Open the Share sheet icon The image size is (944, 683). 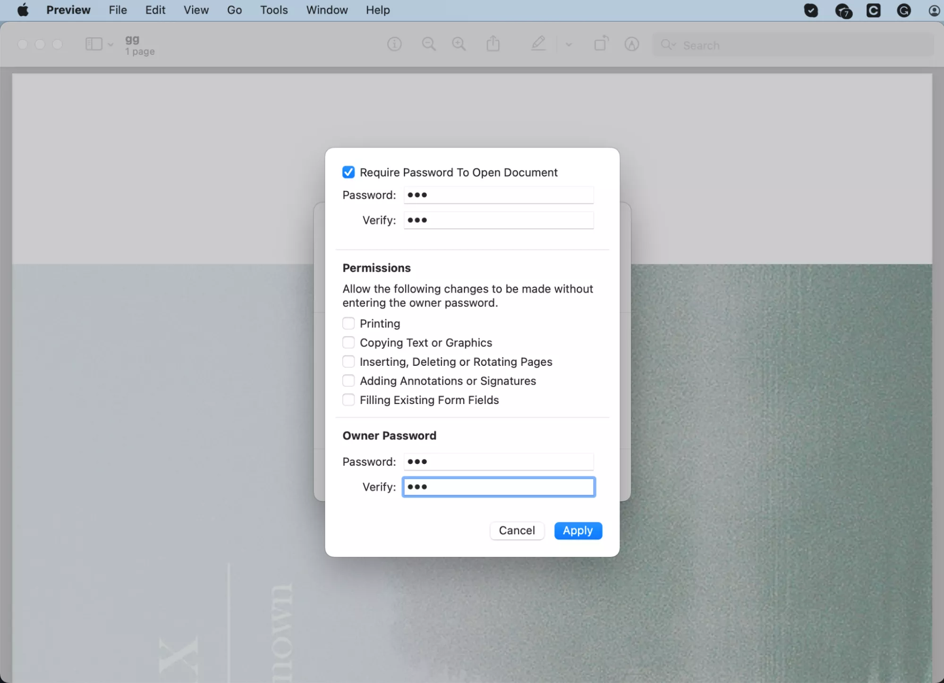493,44
